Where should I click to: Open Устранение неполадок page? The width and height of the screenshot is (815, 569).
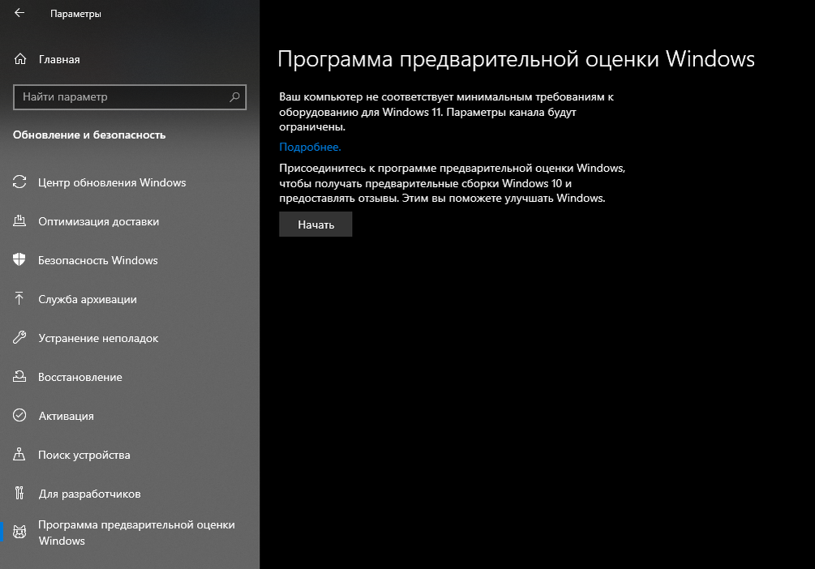130,338
